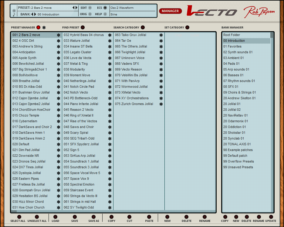
Task: Click the gear icon next to "049 Scary Spiral"
Action: (x=110, y=133)
